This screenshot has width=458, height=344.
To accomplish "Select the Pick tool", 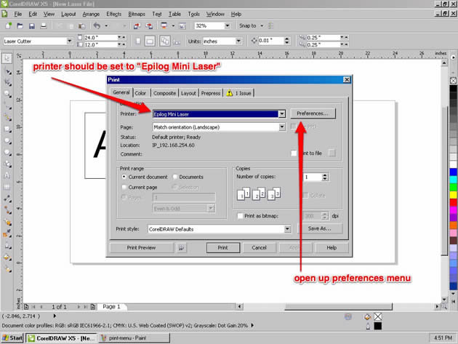I will point(7,58).
